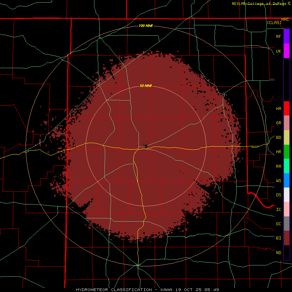Select the GR pink legend swatch
The height and width of the screenshot is (292, 292).
(x=286, y=123)
